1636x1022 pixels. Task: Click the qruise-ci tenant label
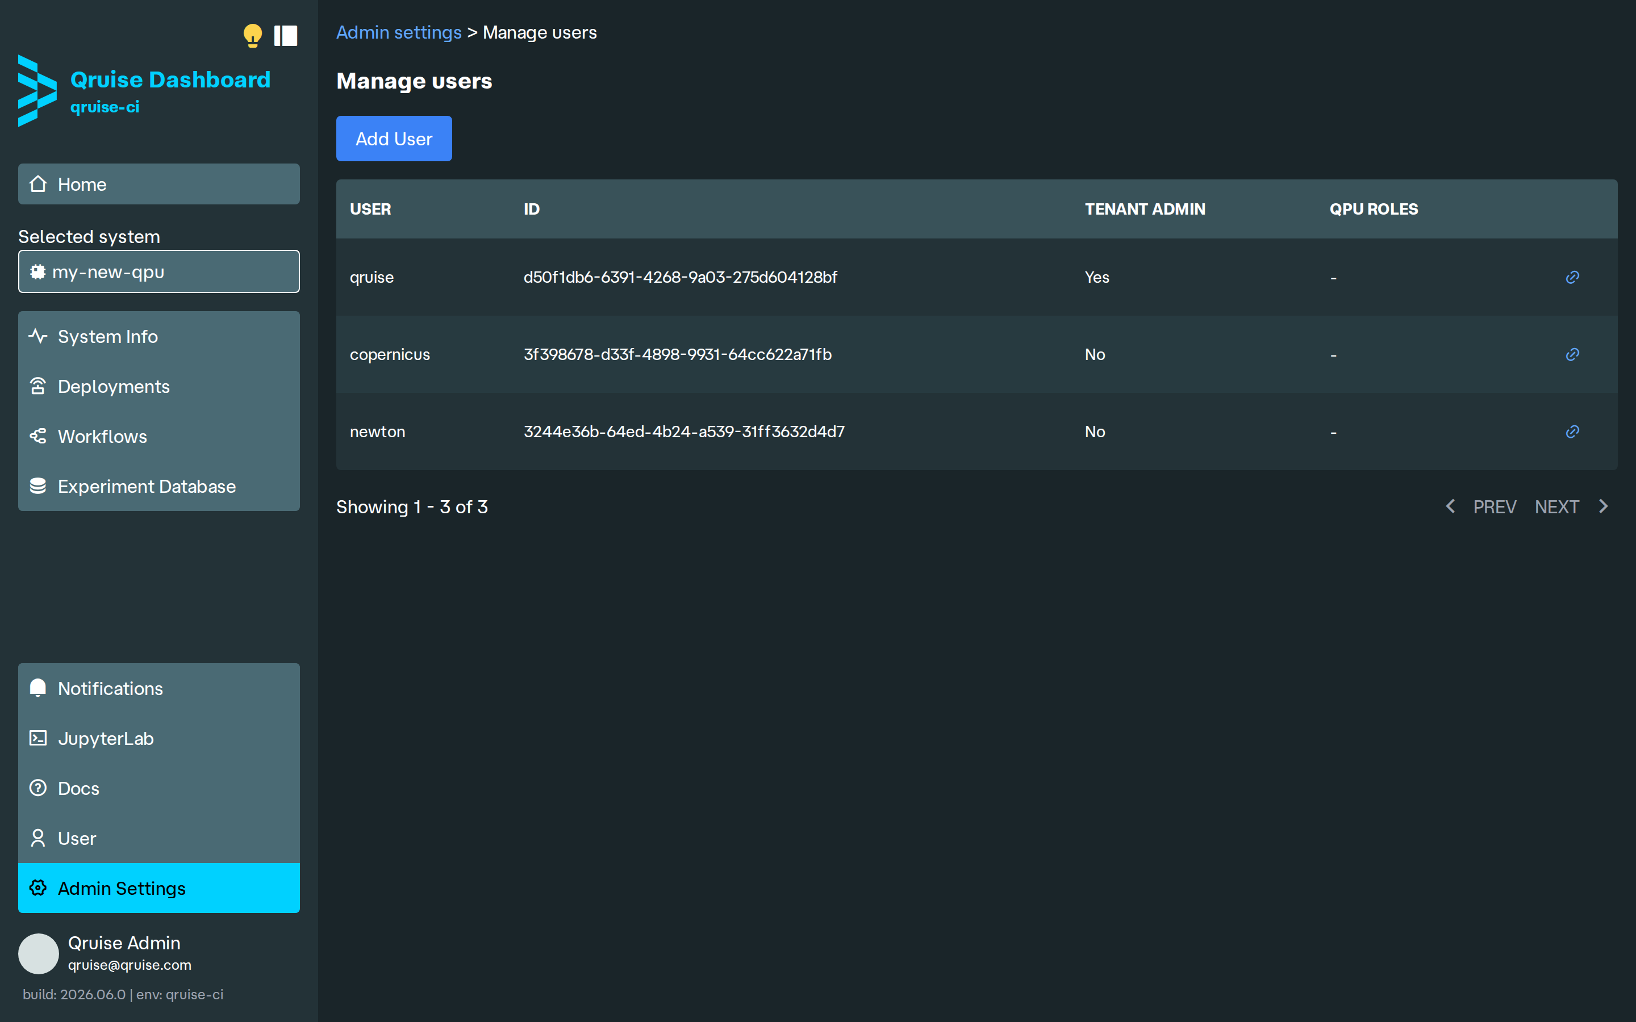pyautogui.click(x=105, y=107)
